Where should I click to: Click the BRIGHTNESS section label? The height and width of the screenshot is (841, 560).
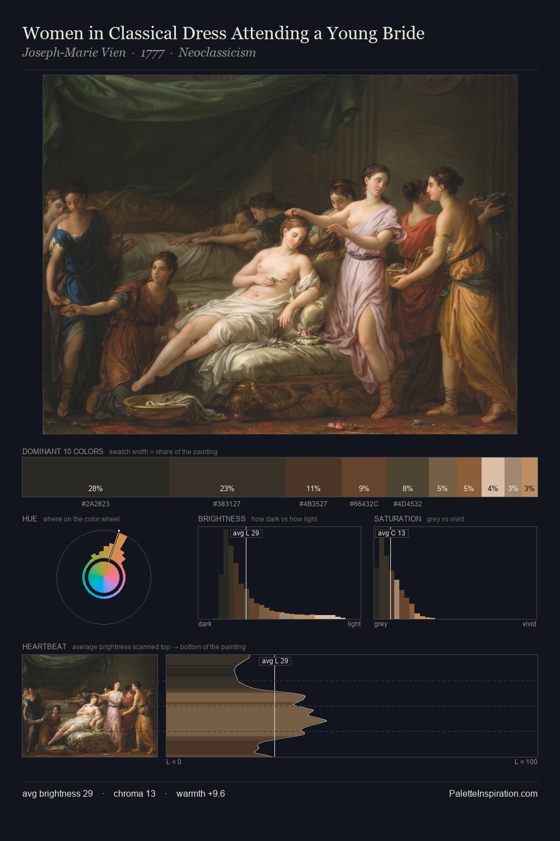coord(222,519)
